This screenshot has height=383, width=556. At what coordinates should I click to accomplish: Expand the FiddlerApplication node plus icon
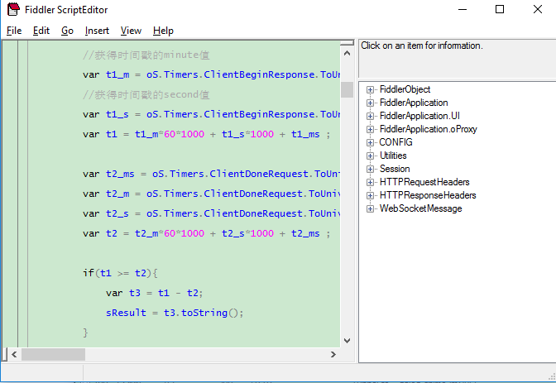[x=370, y=103]
